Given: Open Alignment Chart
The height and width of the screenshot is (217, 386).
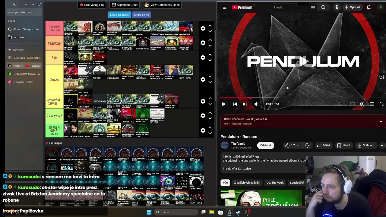Looking at the screenshot, I should click(x=125, y=5).
